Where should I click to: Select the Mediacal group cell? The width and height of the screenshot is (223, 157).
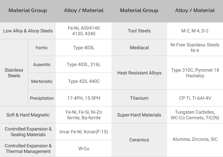(140, 48)
